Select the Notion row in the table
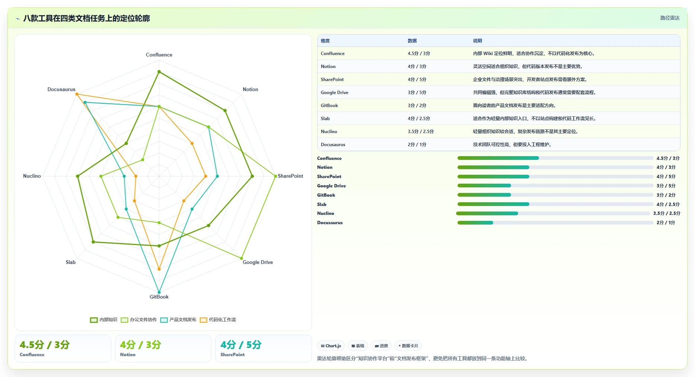The image size is (695, 377). [x=498, y=67]
